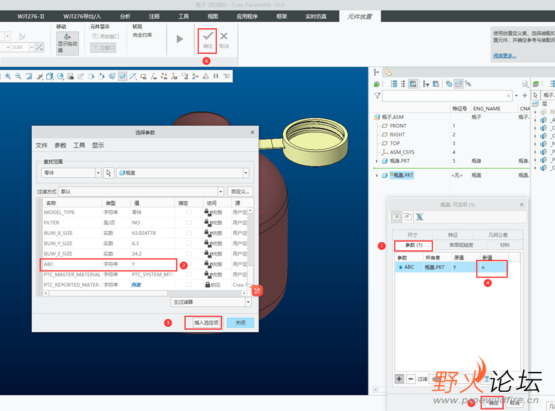The width and height of the screenshot is (555, 411).
Task: Expand the 瓶身.PRT tree node
Action: pyautogui.click(x=377, y=161)
